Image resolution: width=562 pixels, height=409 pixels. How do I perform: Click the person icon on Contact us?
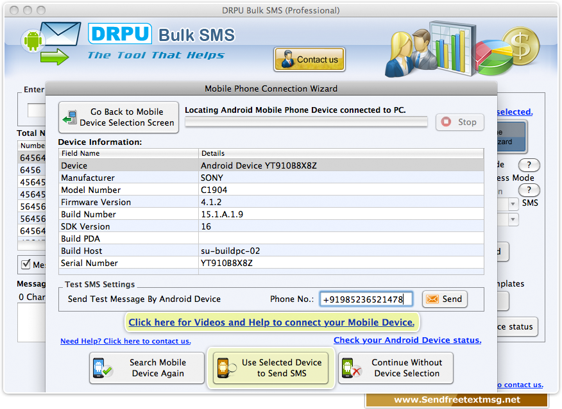pyautogui.click(x=287, y=60)
